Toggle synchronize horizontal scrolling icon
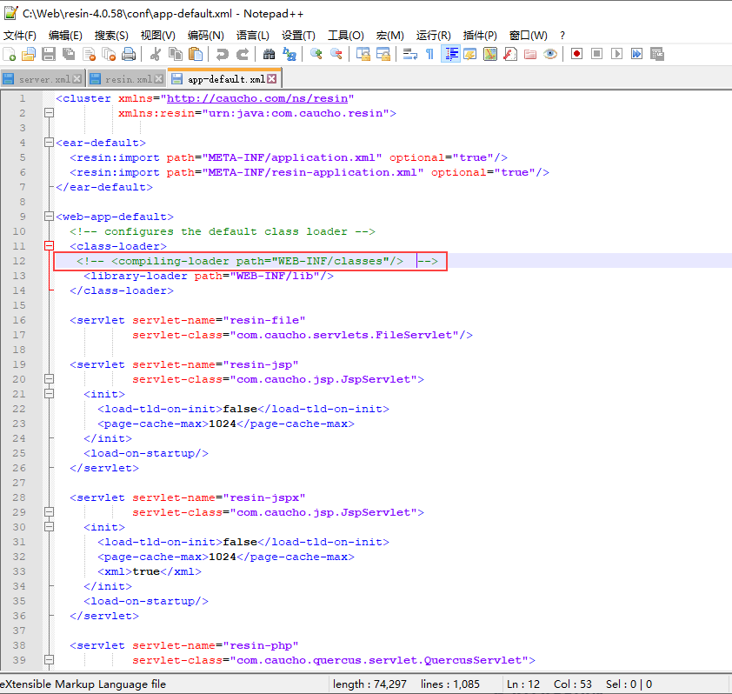 (x=383, y=54)
